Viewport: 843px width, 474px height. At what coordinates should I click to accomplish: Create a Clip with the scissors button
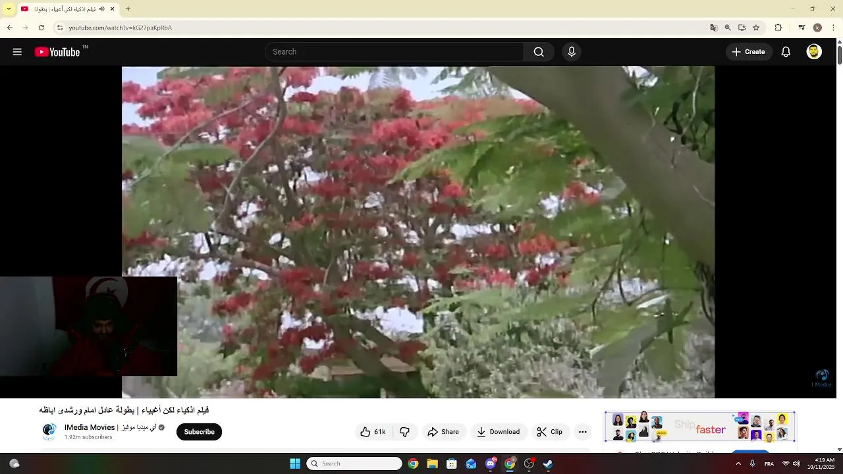pyautogui.click(x=549, y=432)
